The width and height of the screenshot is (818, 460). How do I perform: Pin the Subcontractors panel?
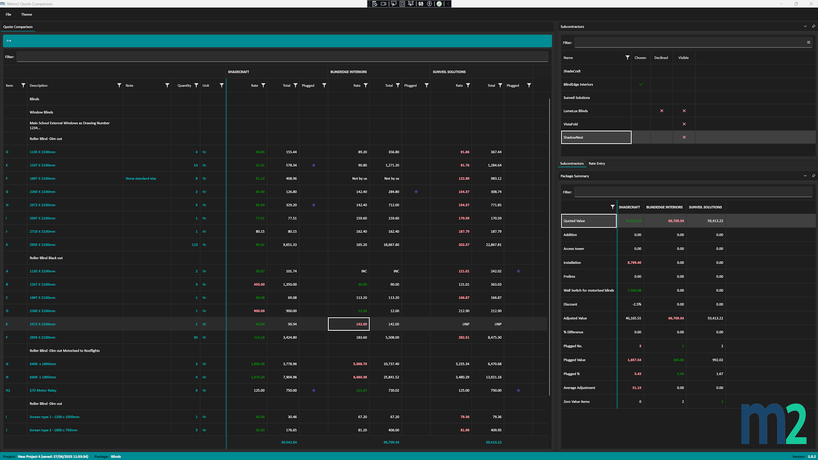(813, 26)
